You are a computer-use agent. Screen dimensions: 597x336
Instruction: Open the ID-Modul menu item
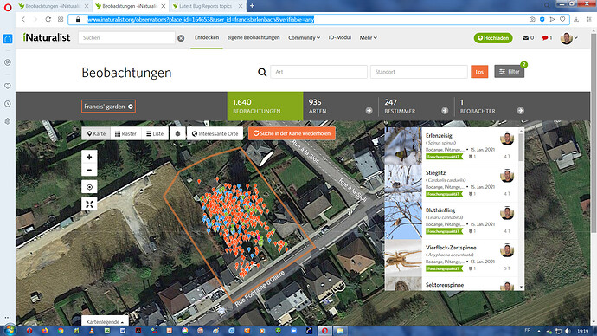pyautogui.click(x=340, y=37)
